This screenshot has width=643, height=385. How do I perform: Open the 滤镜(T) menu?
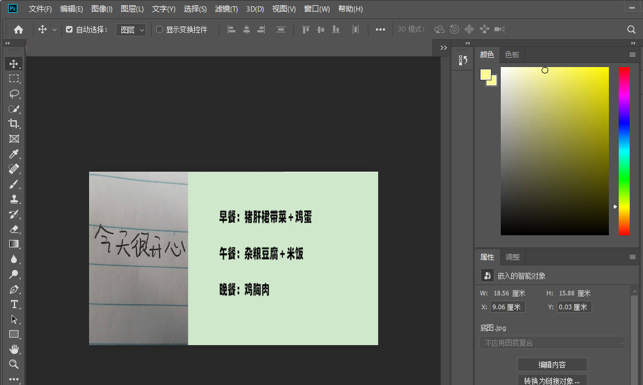tap(226, 9)
